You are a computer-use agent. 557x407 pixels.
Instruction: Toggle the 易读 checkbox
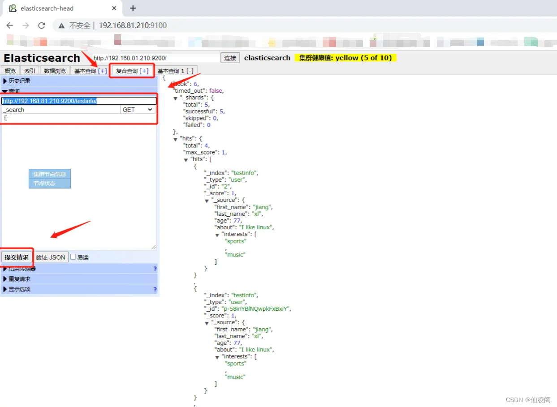click(x=73, y=257)
